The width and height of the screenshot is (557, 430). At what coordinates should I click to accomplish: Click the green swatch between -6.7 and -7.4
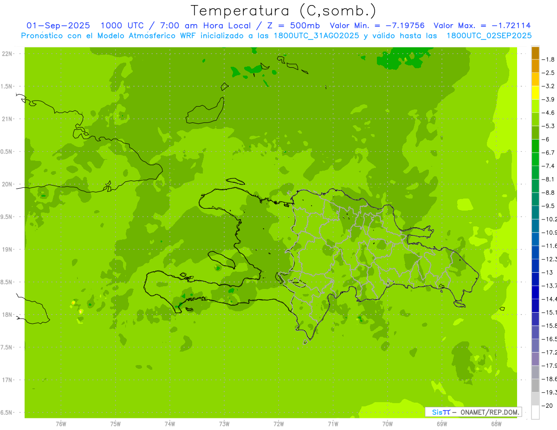pyautogui.click(x=535, y=159)
